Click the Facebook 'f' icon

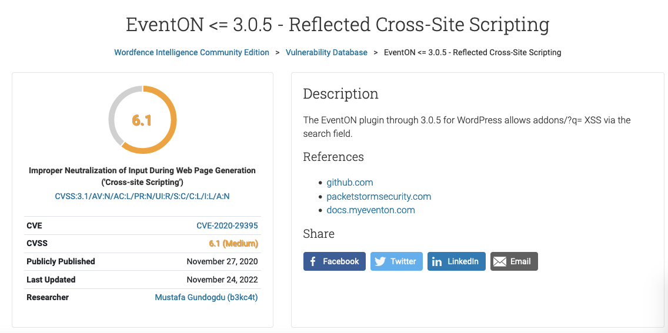coord(313,261)
